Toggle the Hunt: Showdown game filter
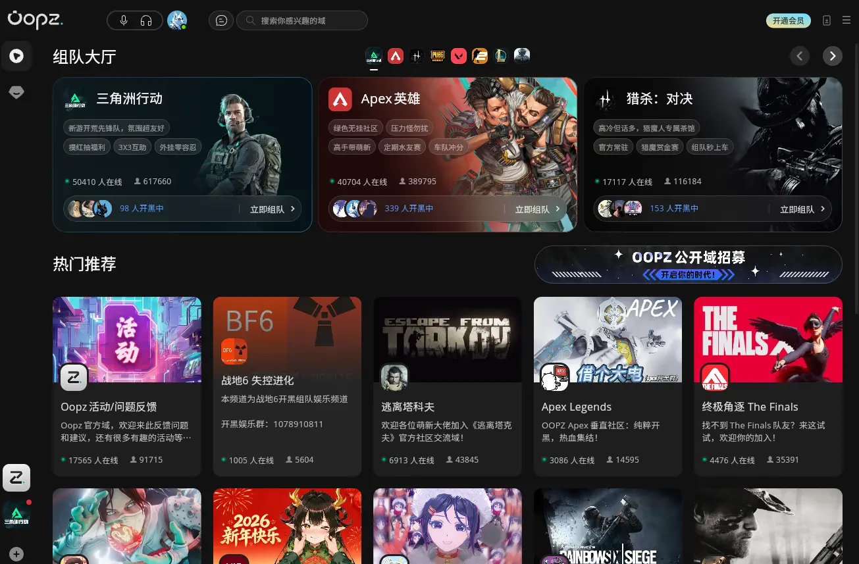This screenshot has width=859, height=564. tap(417, 56)
